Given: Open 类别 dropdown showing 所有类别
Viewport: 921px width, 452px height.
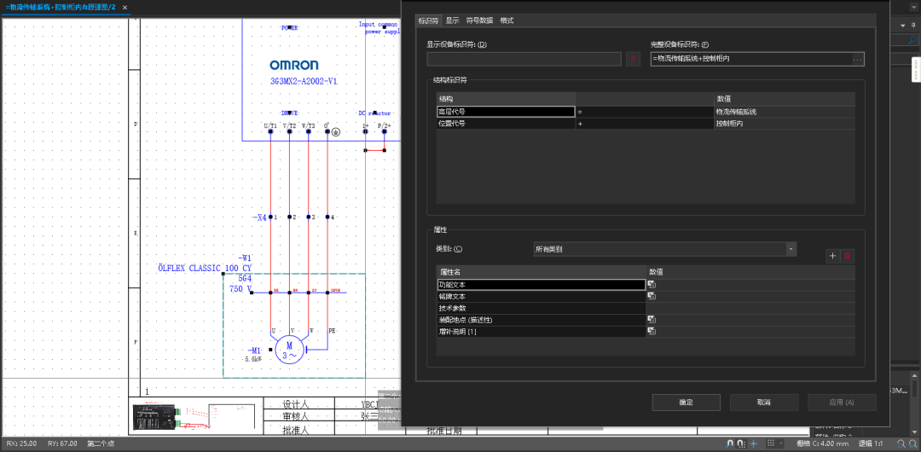Looking at the screenshot, I should (x=664, y=249).
